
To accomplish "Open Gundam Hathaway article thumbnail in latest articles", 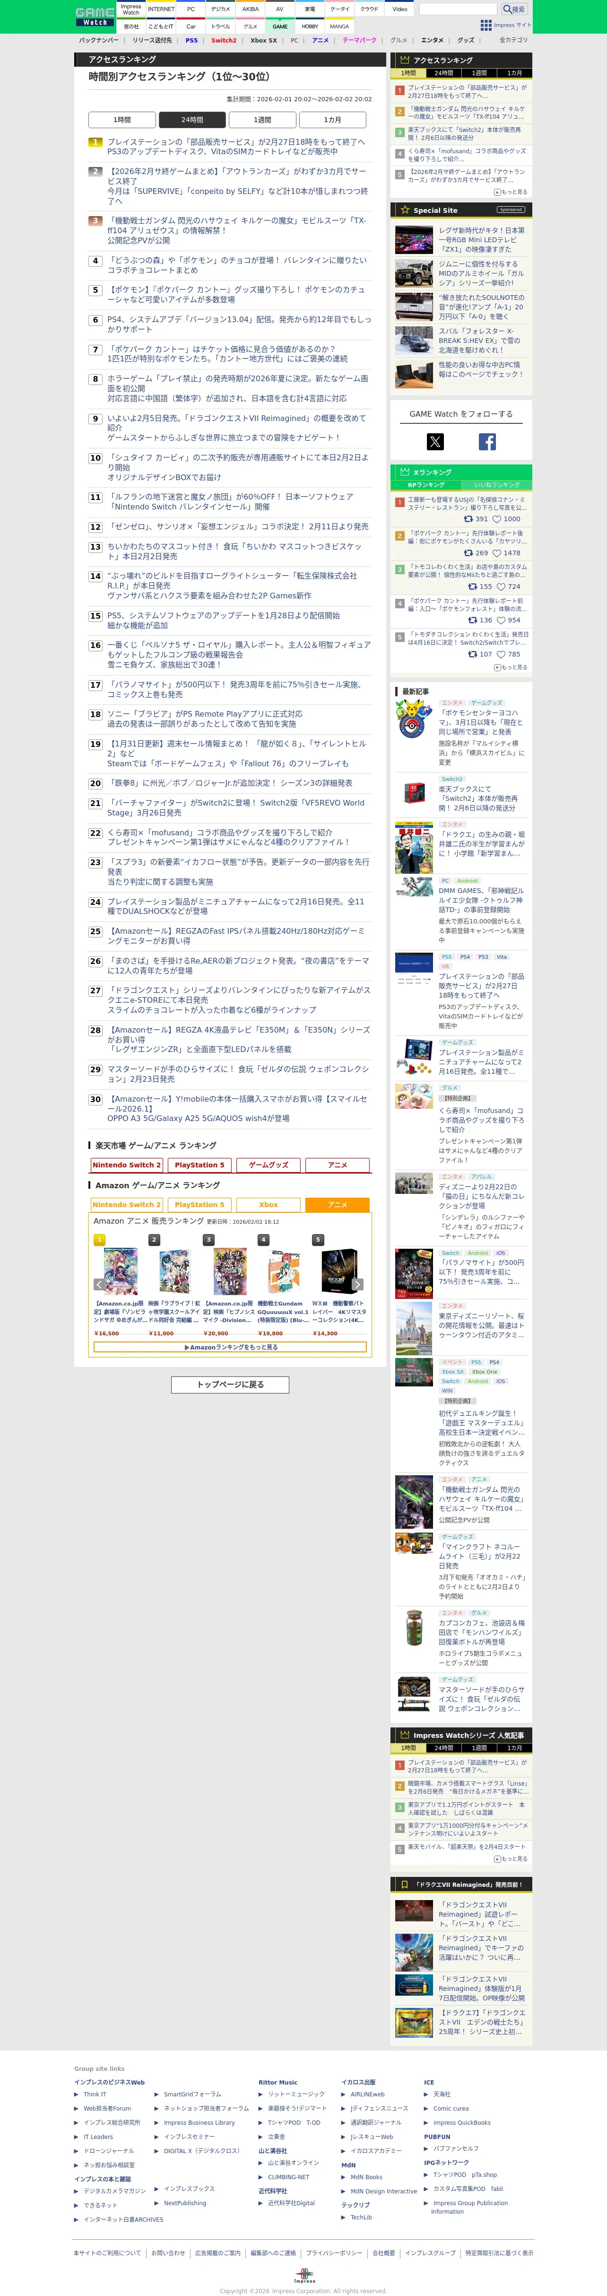I will click(414, 1501).
